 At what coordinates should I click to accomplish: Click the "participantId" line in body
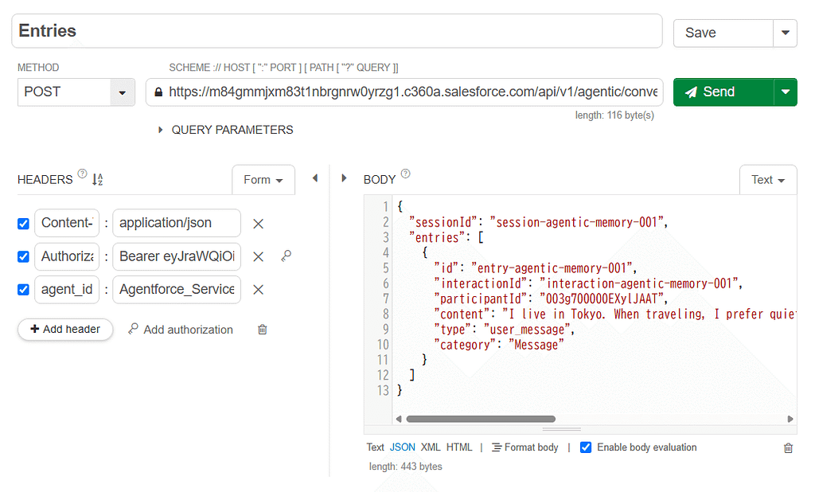point(551,299)
